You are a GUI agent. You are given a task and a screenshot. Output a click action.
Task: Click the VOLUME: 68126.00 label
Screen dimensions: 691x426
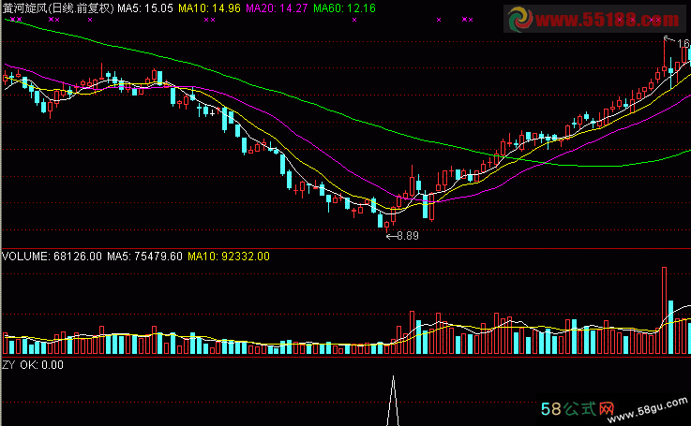click(52, 257)
